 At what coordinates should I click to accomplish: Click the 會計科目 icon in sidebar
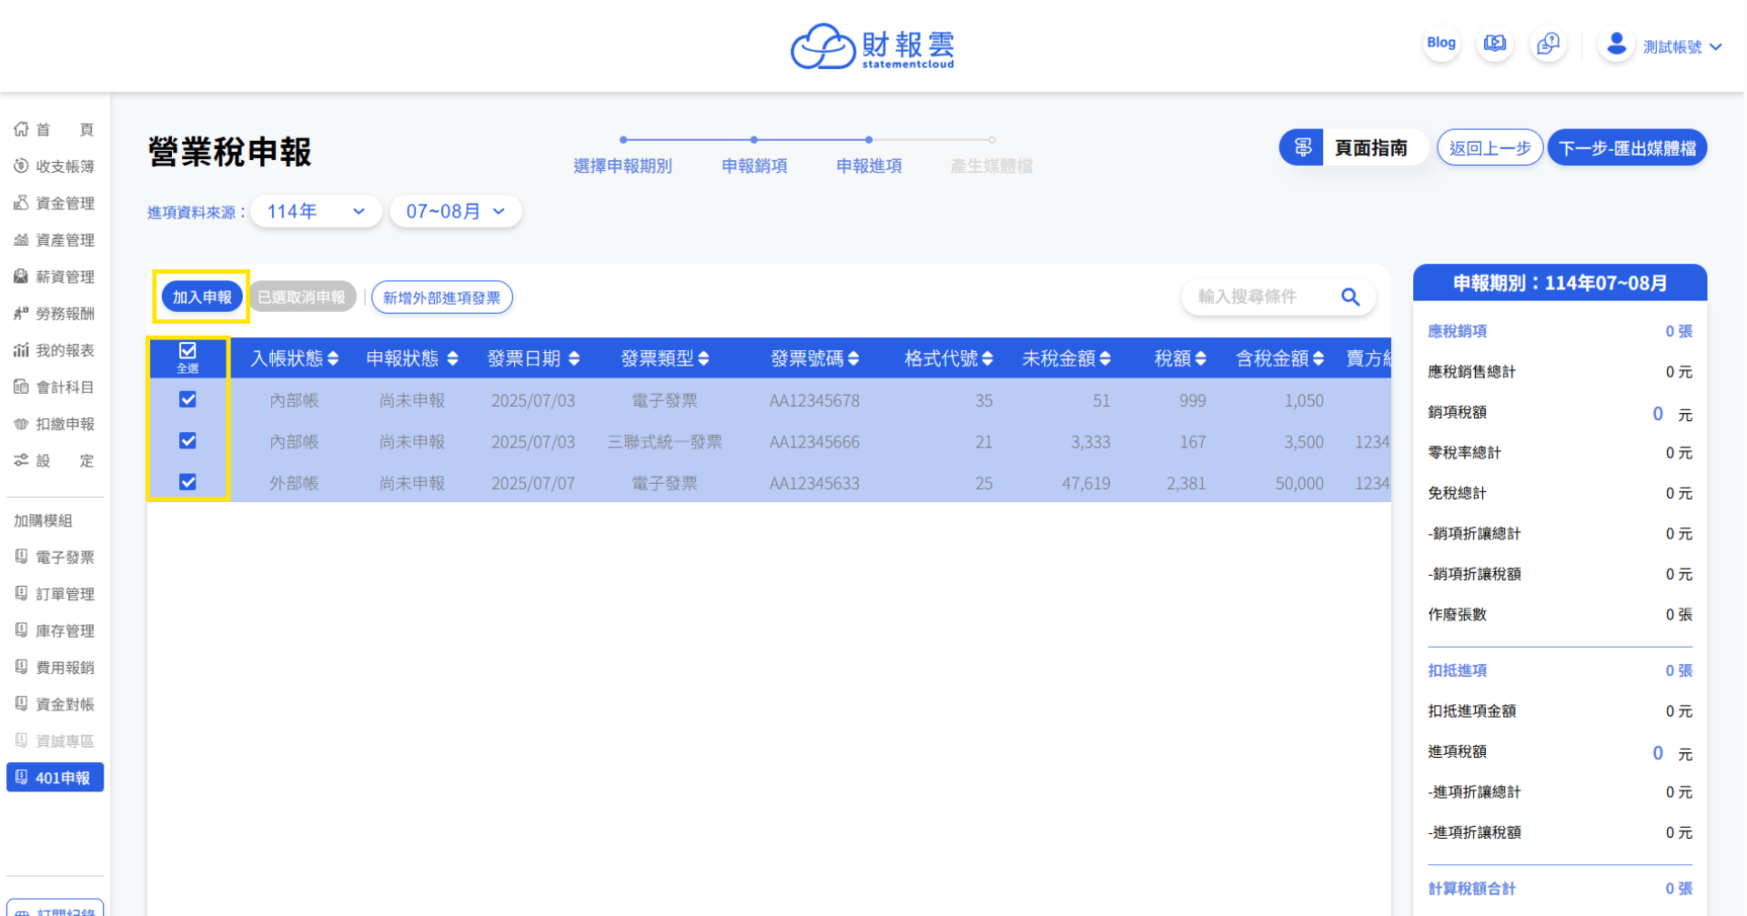point(21,387)
